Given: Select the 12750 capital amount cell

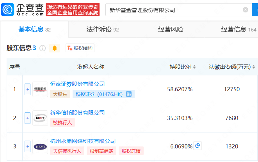Looking at the screenshot, I should [x=232, y=89].
